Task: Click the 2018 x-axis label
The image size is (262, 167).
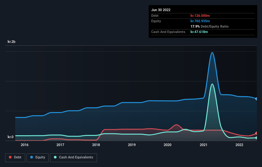Action: pyautogui.click(x=96, y=145)
